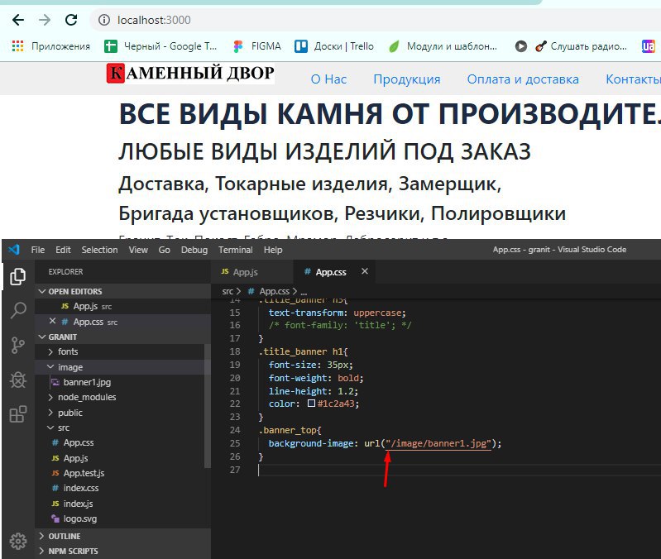The height and width of the screenshot is (559, 661).
Task: Open the Доски | Trello bookmark
Action: coord(334,46)
